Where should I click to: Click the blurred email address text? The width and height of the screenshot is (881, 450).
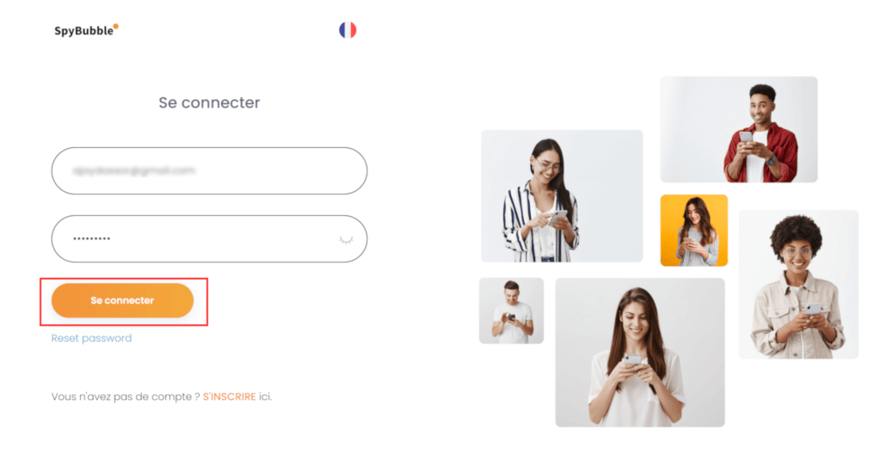pyautogui.click(x=133, y=170)
